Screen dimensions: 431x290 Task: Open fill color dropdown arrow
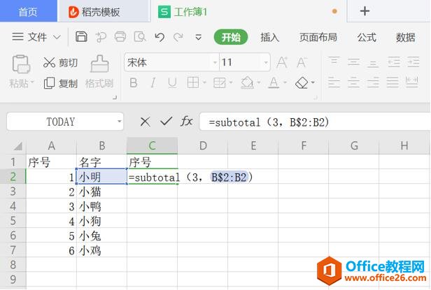click(x=258, y=82)
